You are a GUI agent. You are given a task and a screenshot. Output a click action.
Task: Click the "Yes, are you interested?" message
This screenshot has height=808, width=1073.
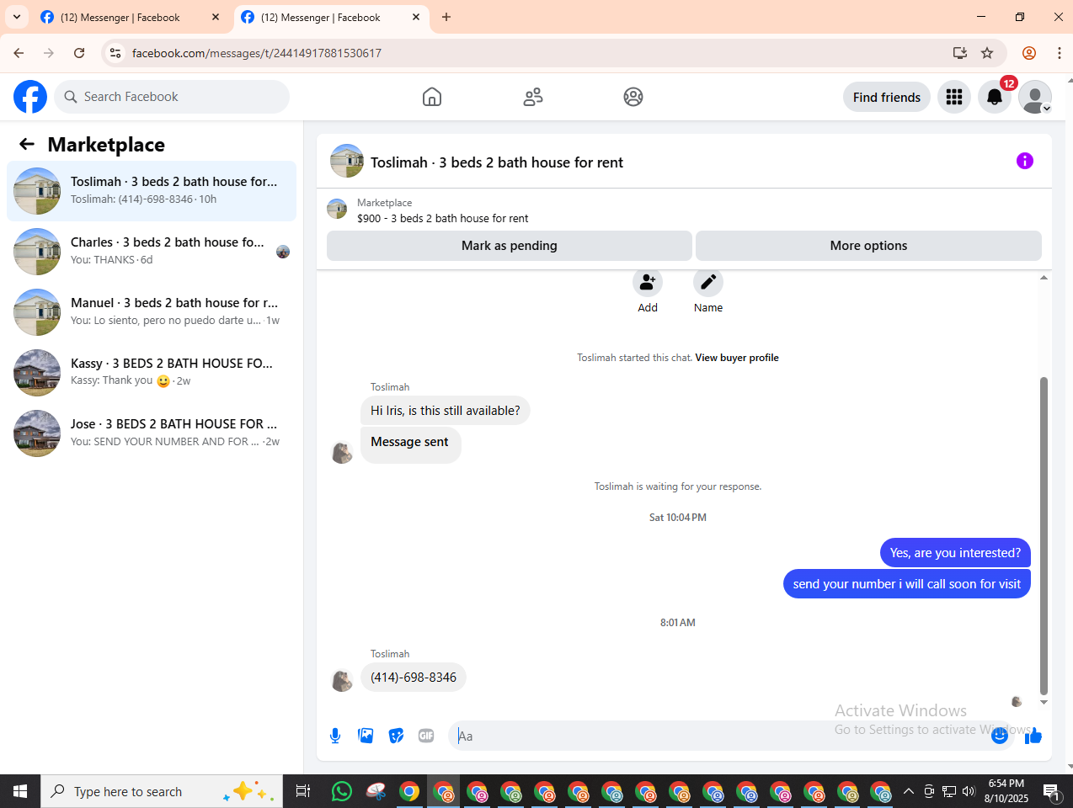click(x=955, y=553)
